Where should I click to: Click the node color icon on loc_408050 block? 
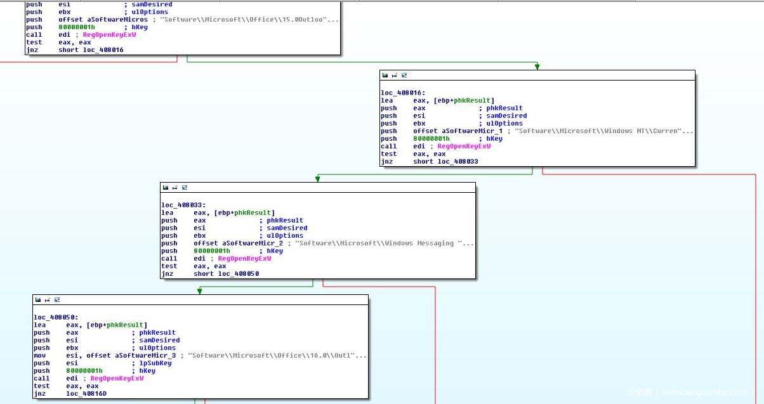tap(37, 300)
